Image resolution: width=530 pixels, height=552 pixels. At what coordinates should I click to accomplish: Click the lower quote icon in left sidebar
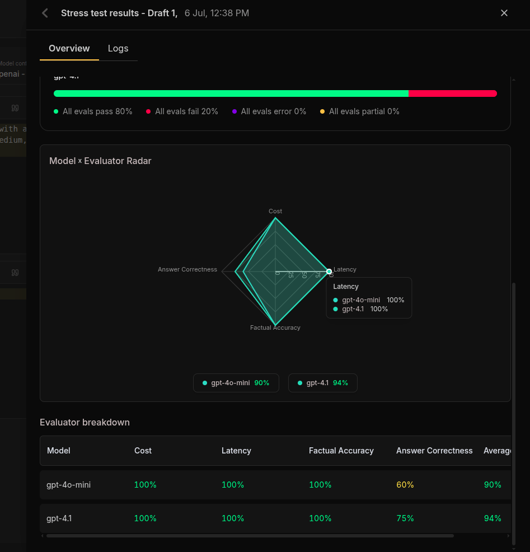15,273
